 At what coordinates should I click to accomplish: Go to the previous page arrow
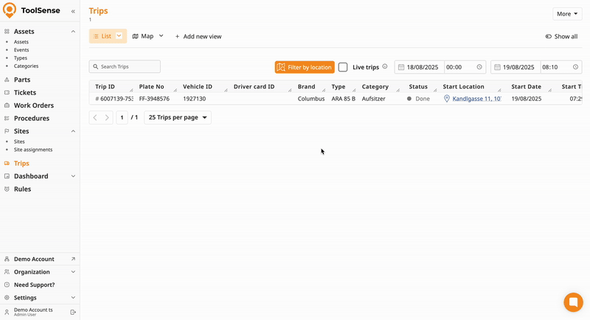pyautogui.click(x=95, y=118)
